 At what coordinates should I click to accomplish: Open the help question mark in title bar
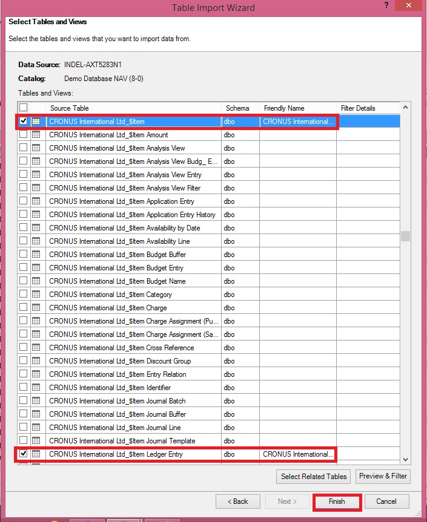[386, 5]
